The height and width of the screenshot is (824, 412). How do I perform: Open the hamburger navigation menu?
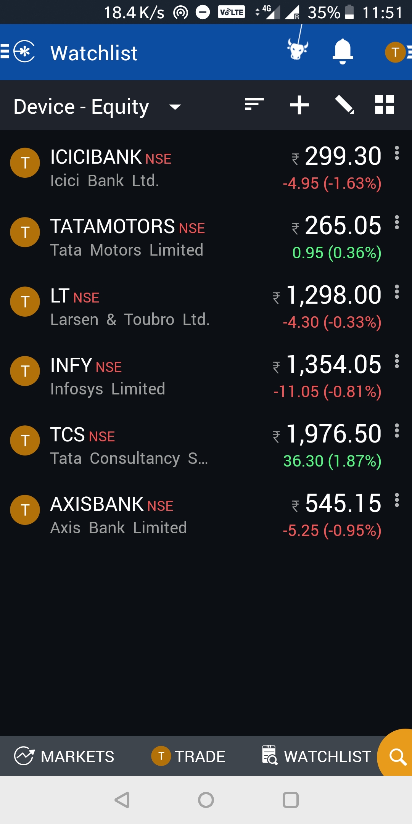point(5,51)
